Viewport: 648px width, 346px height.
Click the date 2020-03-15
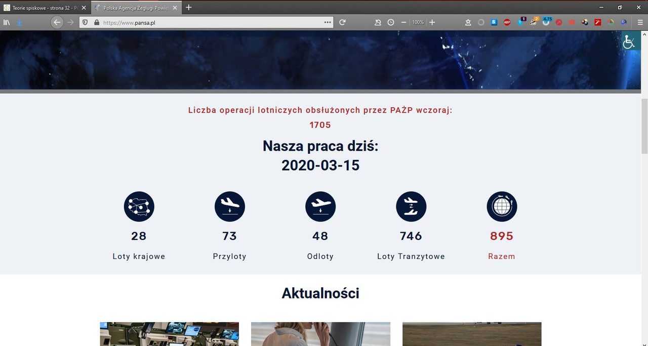coord(320,165)
